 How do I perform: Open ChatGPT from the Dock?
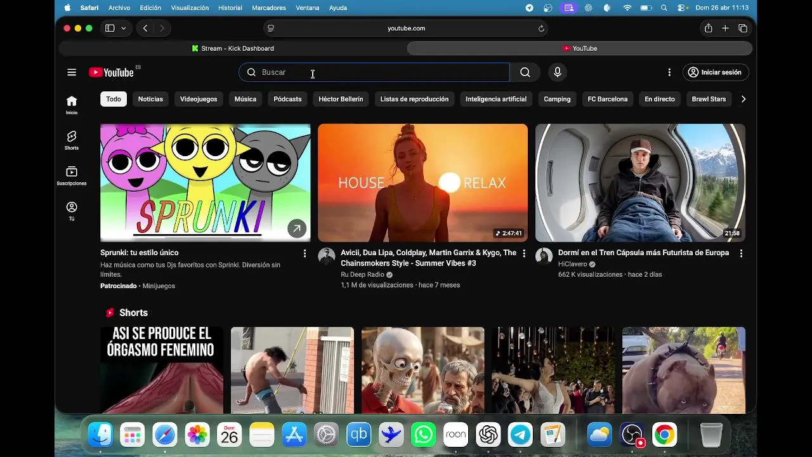[x=488, y=435]
